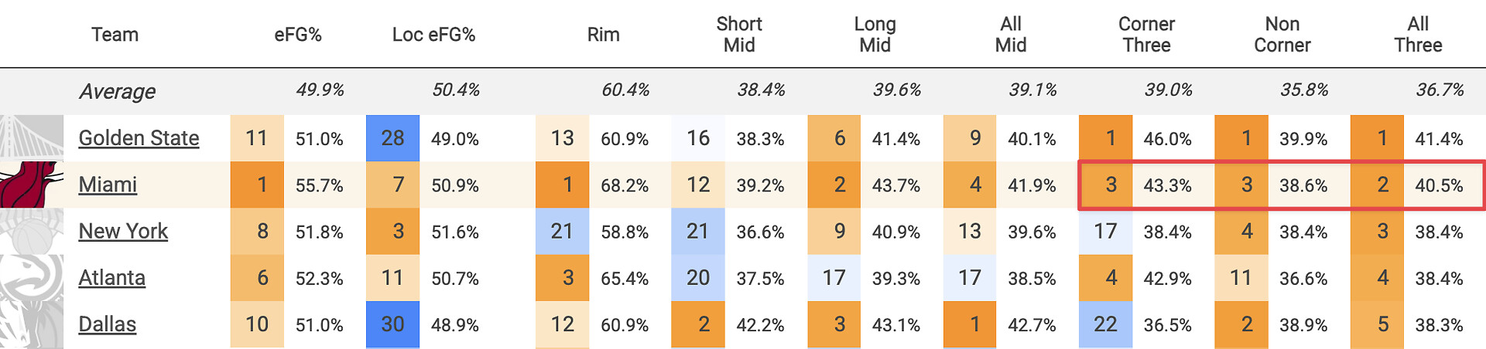Sort by the Loc eFG% column header
1486x349 pixels.
click(x=433, y=35)
